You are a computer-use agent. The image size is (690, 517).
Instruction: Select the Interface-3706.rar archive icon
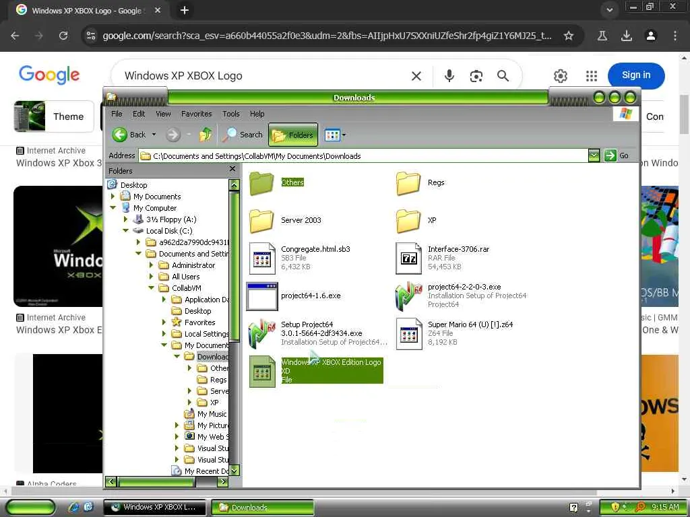point(409,258)
